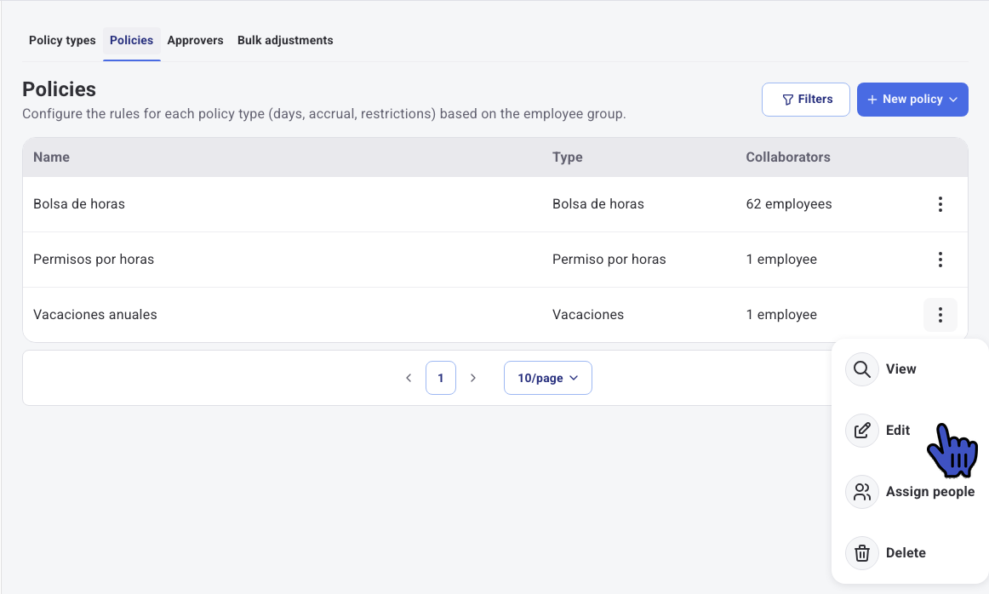
Task: Open actions menu for Permisos por horas row
Action: [940, 260]
